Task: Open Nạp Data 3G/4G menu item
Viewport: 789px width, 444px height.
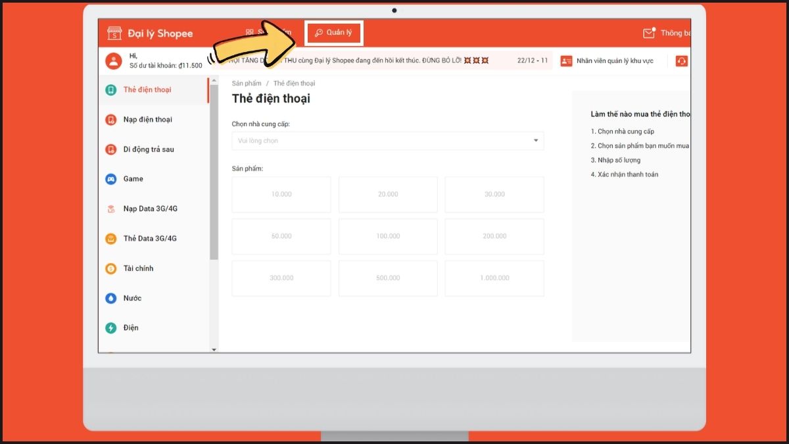Action: coord(154,209)
